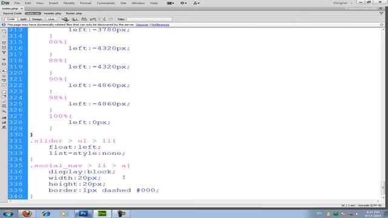Open the Help menu
The height and width of the screenshot is (218, 388).
click(x=153, y=3)
